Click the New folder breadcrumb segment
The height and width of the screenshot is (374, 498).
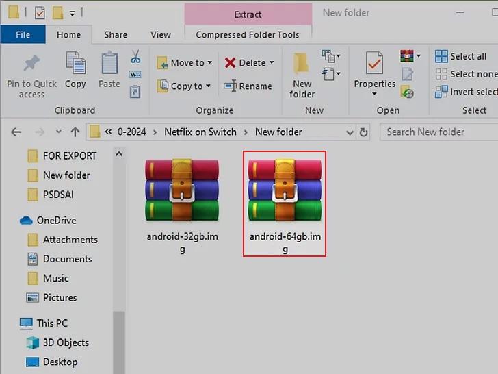pos(278,132)
